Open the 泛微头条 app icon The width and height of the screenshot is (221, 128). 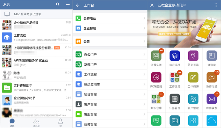pos(156,56)
